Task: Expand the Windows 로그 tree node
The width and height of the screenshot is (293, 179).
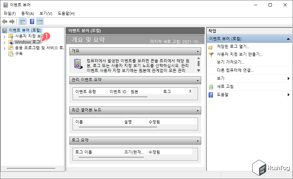Action: tap(4, 43)
